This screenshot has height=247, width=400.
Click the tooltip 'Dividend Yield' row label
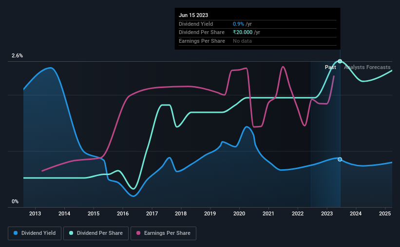(x=196, y=24)
